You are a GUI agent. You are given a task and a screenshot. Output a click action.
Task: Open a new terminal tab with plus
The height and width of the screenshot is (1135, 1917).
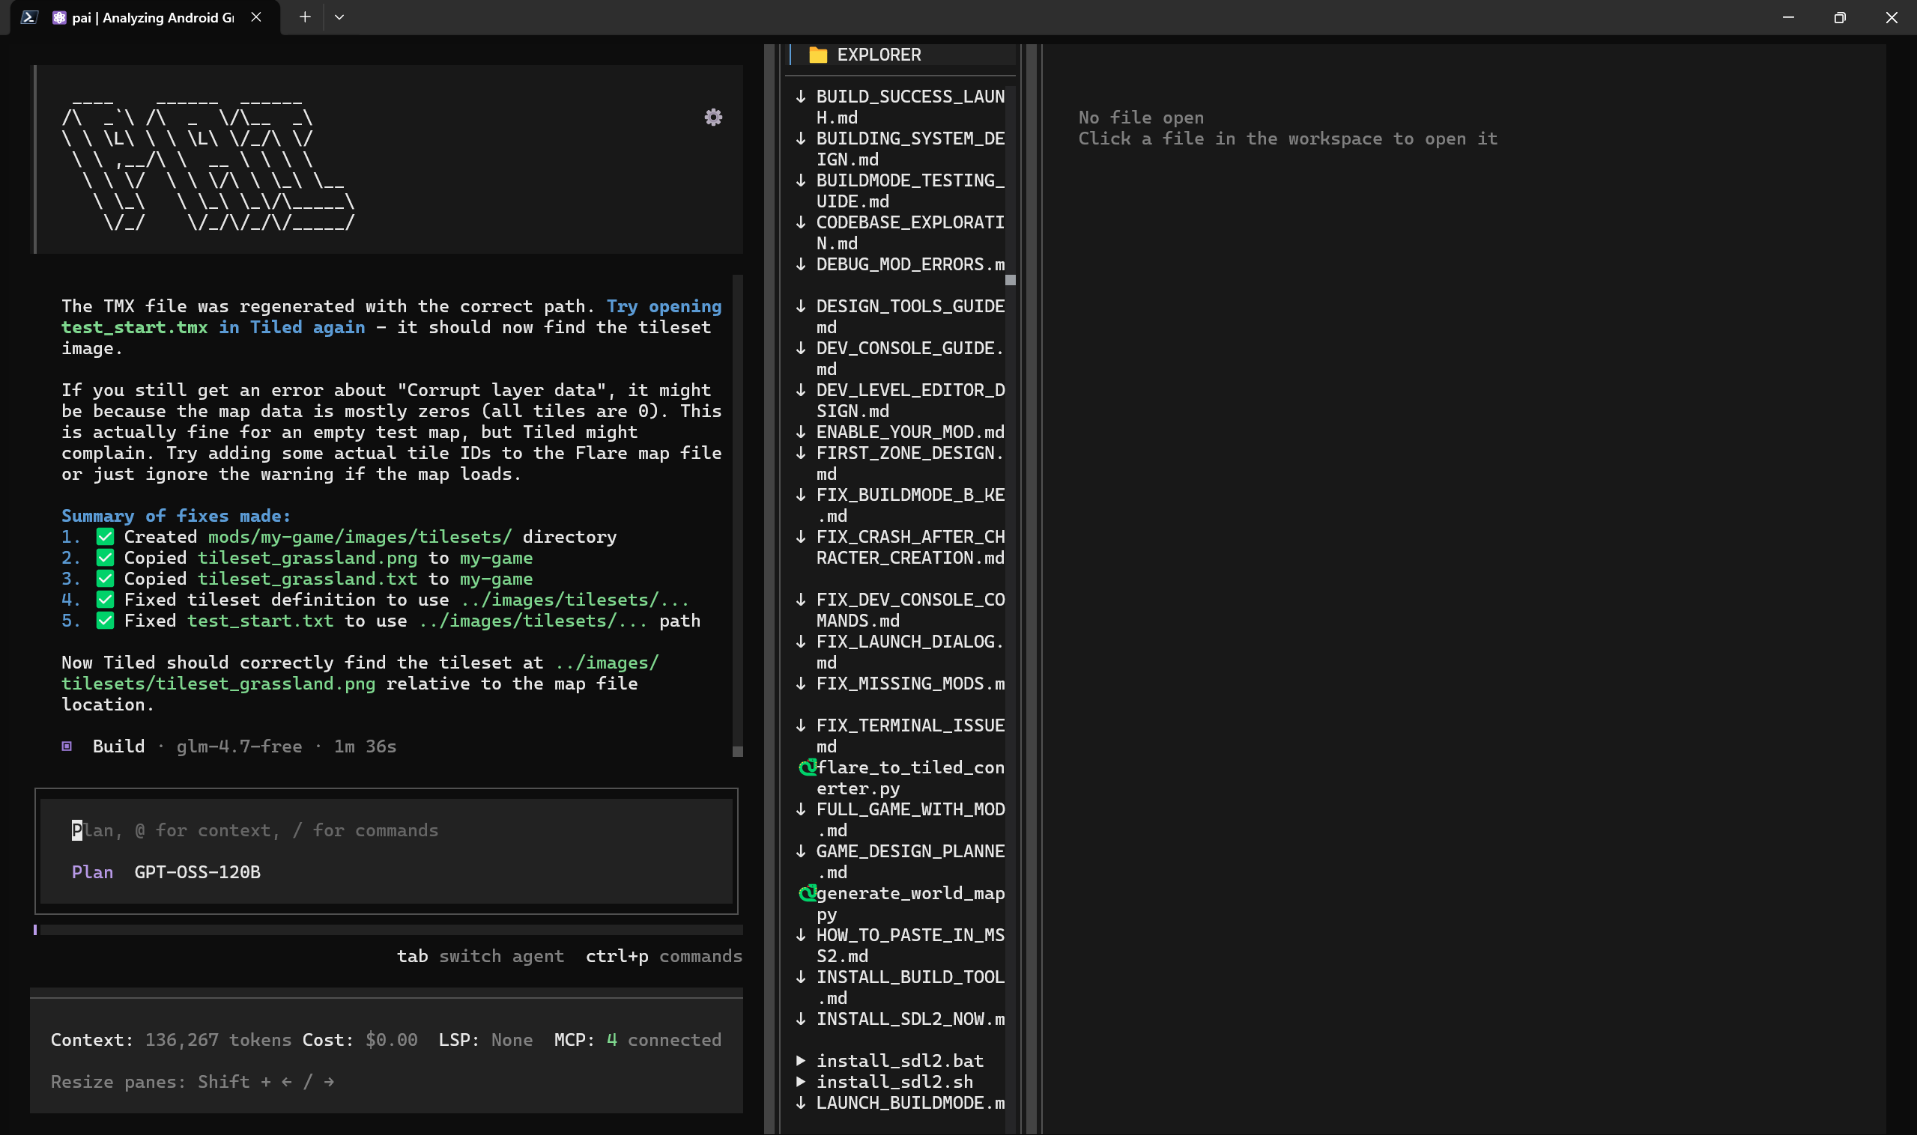(x=305, y=16)
